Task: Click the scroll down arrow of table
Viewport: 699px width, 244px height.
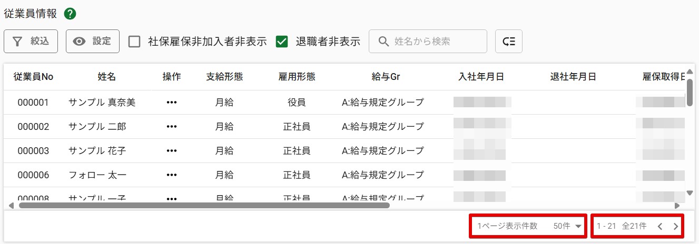Action: (x=690, y=193)
